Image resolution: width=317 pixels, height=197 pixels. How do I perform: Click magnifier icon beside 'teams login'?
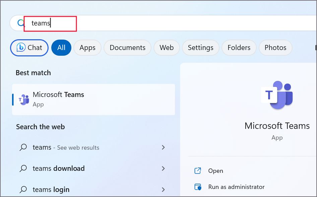[x=23, y=190]
